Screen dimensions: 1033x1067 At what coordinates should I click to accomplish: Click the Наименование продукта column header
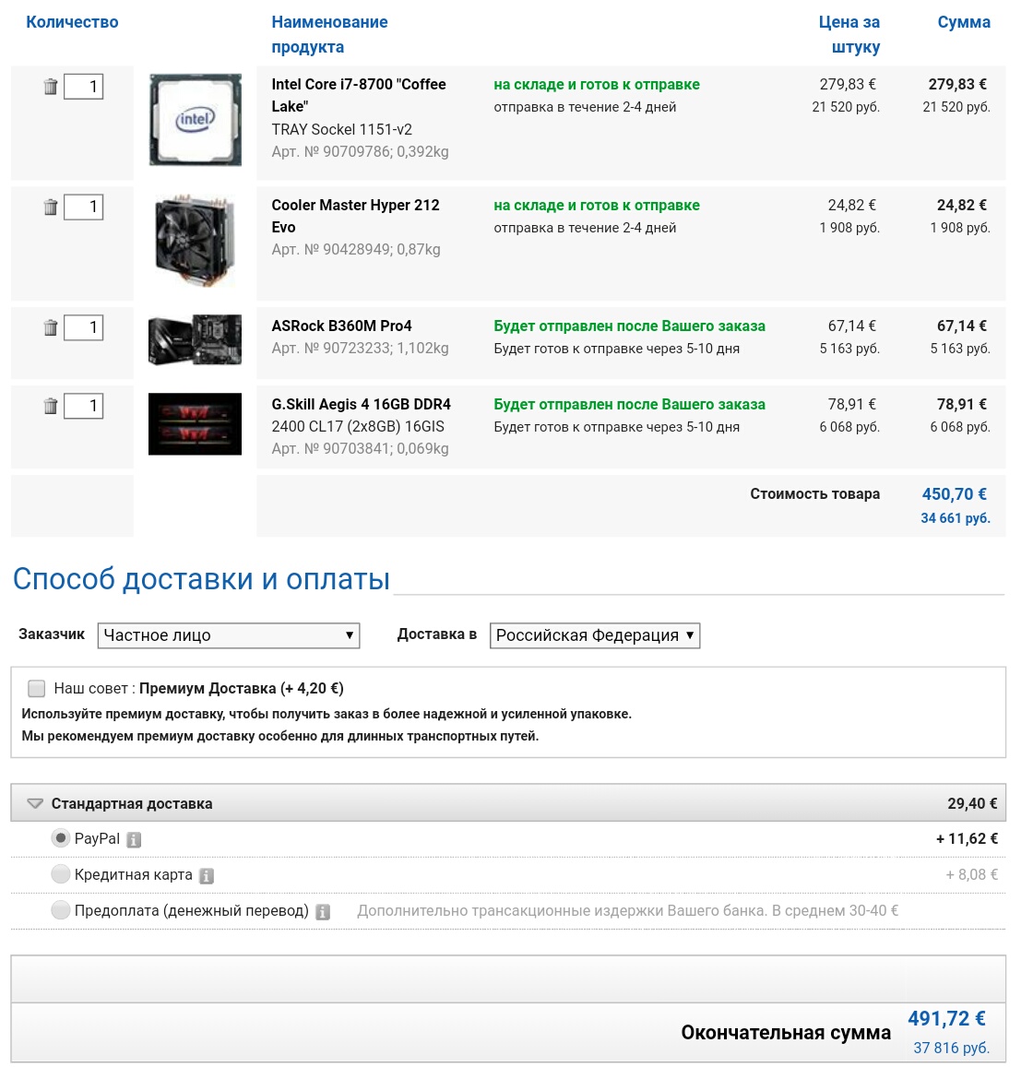[x=329, y=35]
